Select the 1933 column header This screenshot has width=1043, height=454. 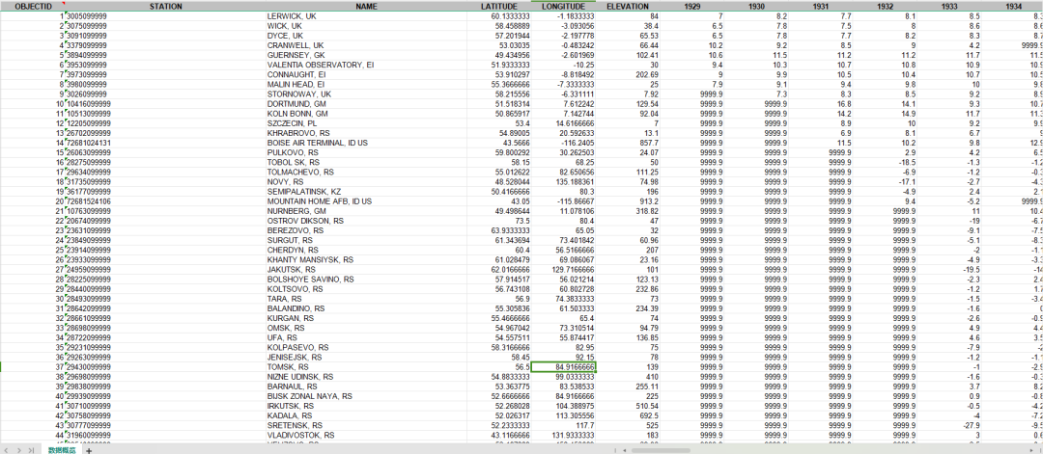pos(950,6)
